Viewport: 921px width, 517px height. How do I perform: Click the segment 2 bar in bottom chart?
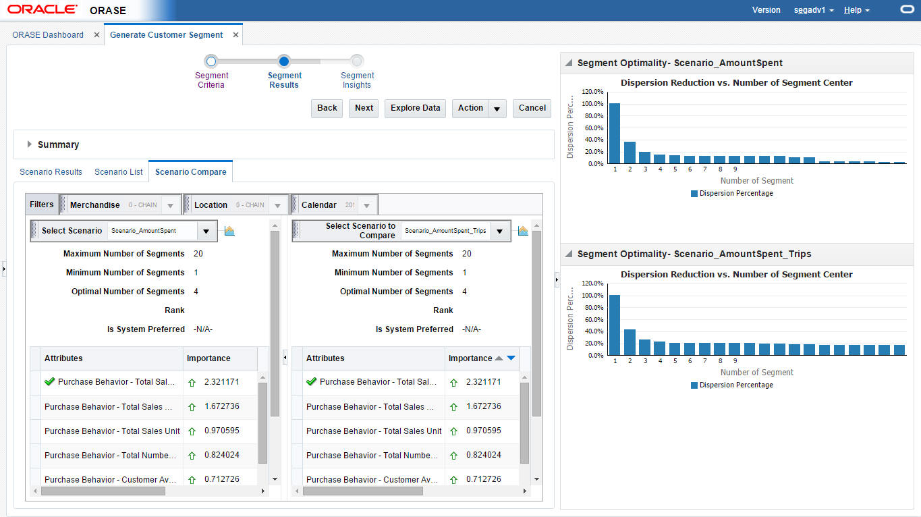pos(630,342)
